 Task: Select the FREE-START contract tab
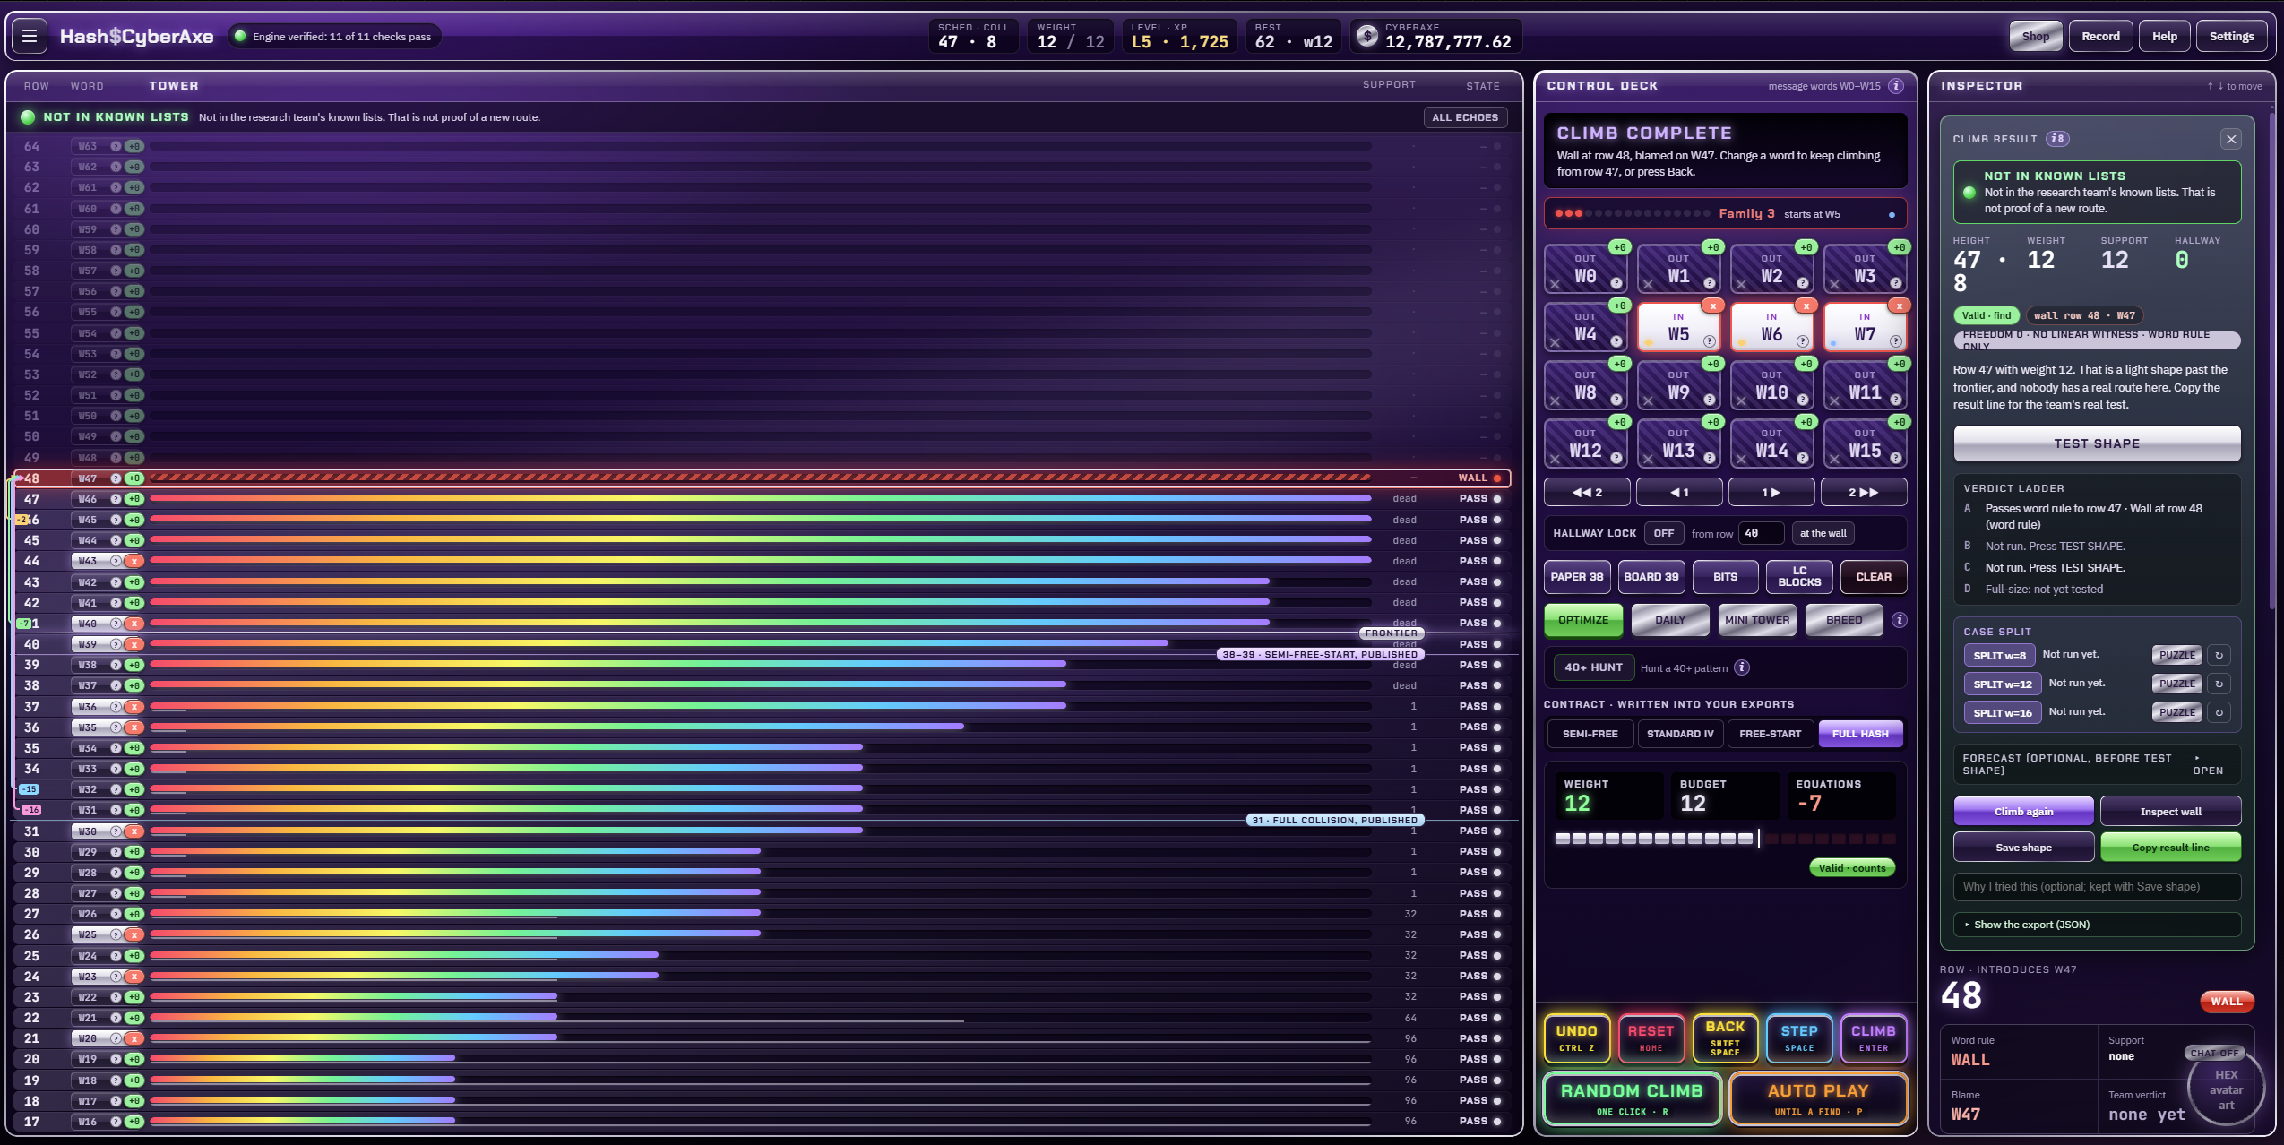1770,734
